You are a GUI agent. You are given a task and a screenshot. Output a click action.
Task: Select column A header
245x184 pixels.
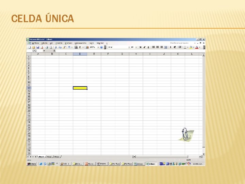coord(38,54)
